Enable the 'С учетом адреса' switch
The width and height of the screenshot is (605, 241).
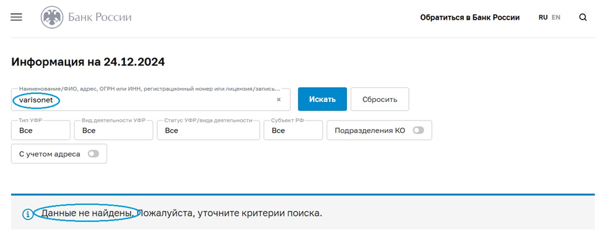(x=93, y=154)
